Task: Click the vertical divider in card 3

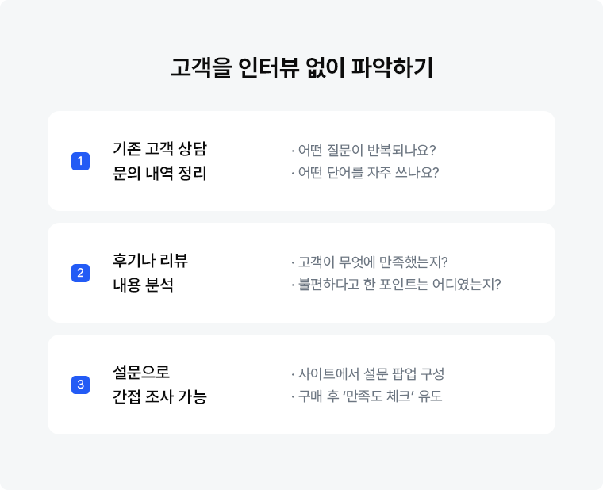Action: (x=252, y=385)
